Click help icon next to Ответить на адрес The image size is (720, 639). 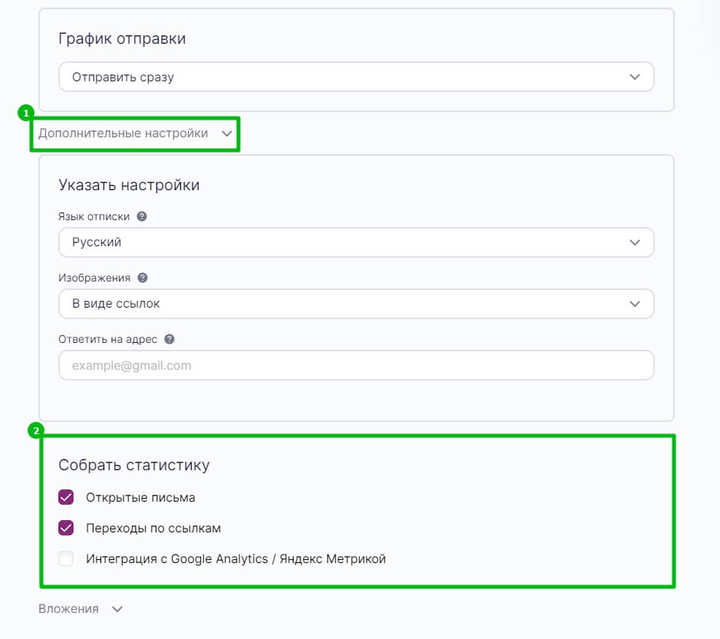[169, 339]
